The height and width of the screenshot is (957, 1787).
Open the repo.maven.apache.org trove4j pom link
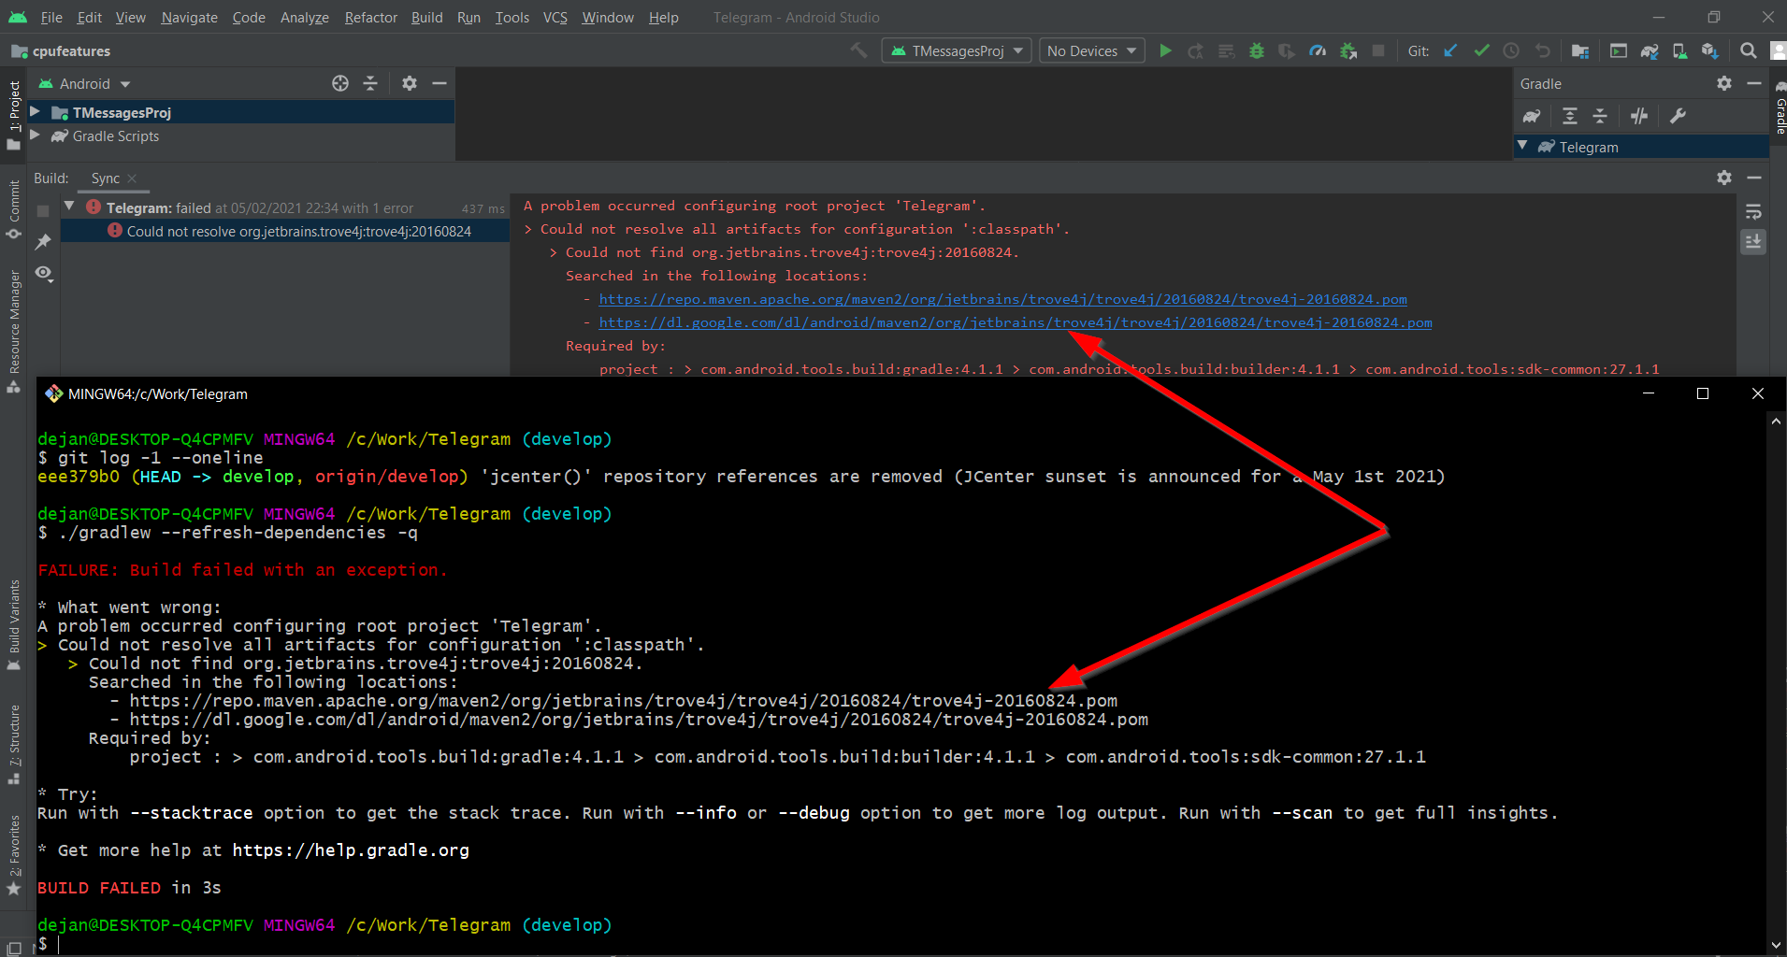tap(1002, 299)
